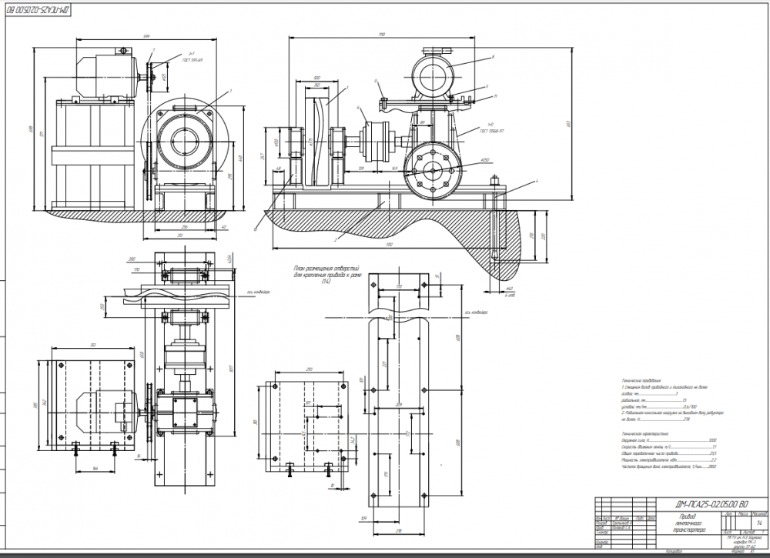Select the Техническая характеристика heading
This screenshot has height=558, width=770.
pos(644,434)
